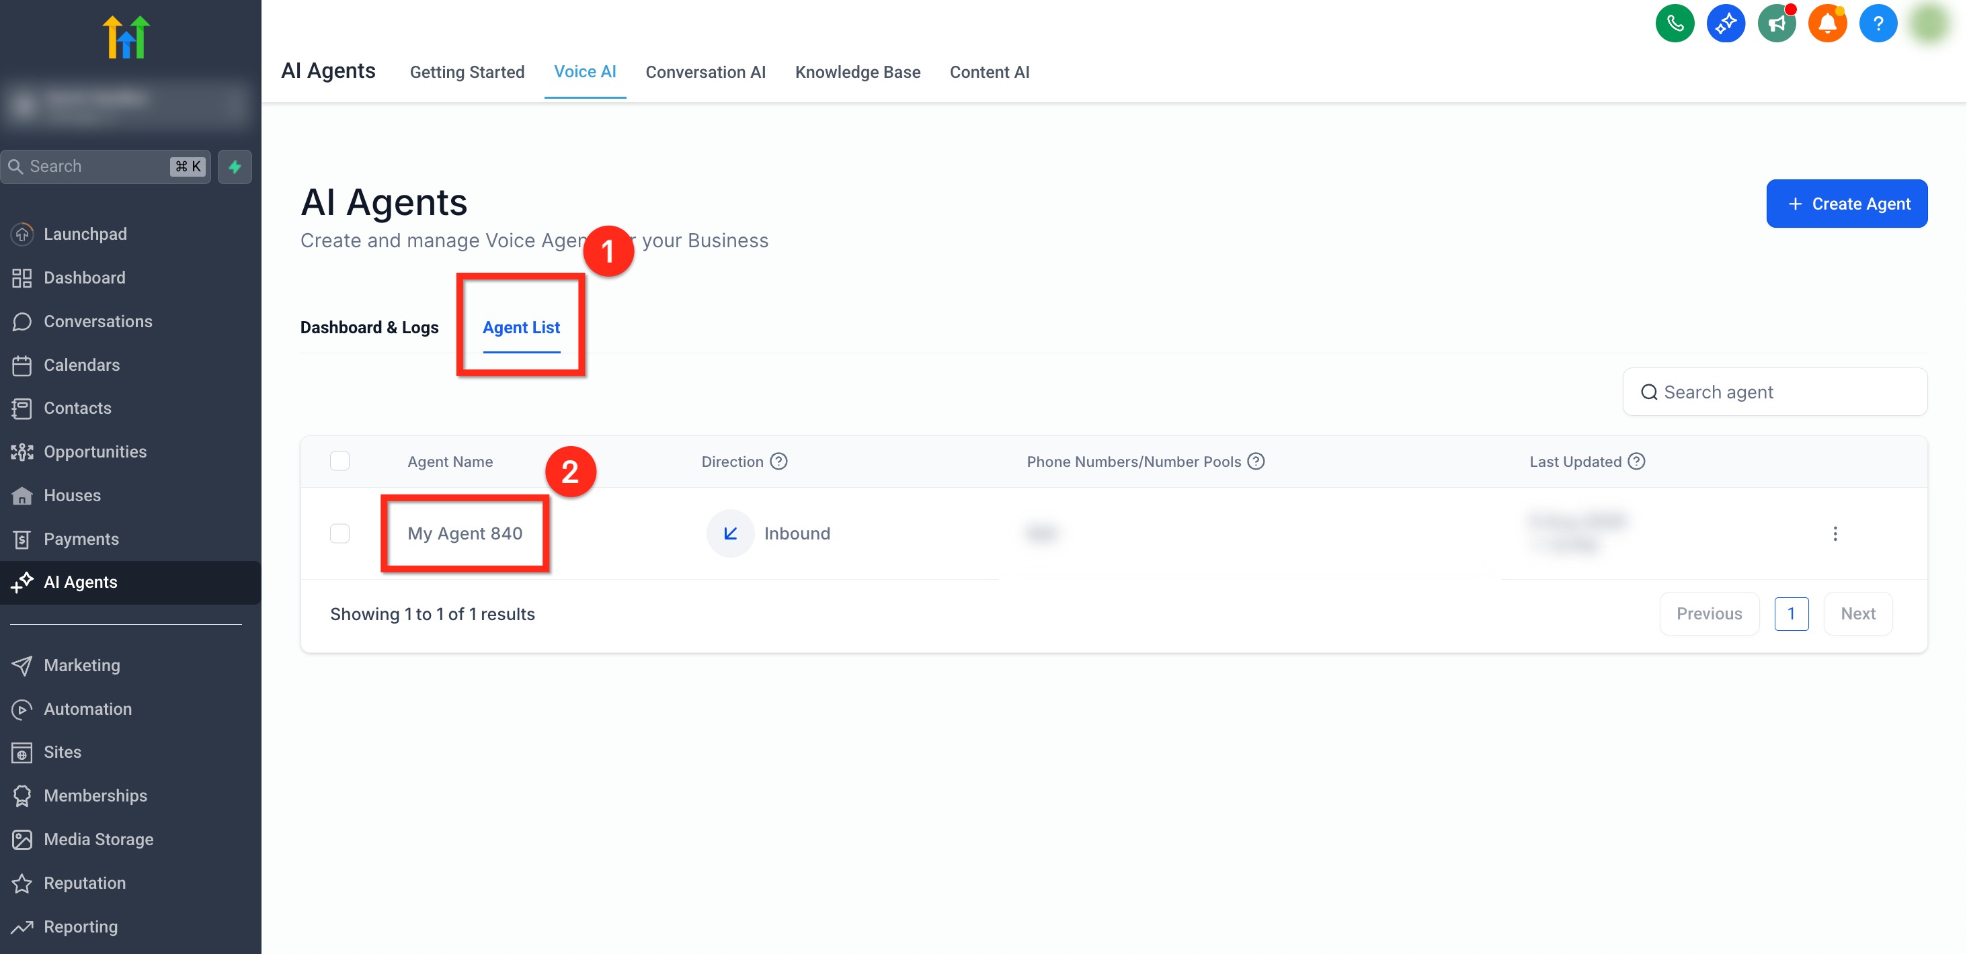
Task: Switch to Dashboard & Logs tab
Action: 369,327
